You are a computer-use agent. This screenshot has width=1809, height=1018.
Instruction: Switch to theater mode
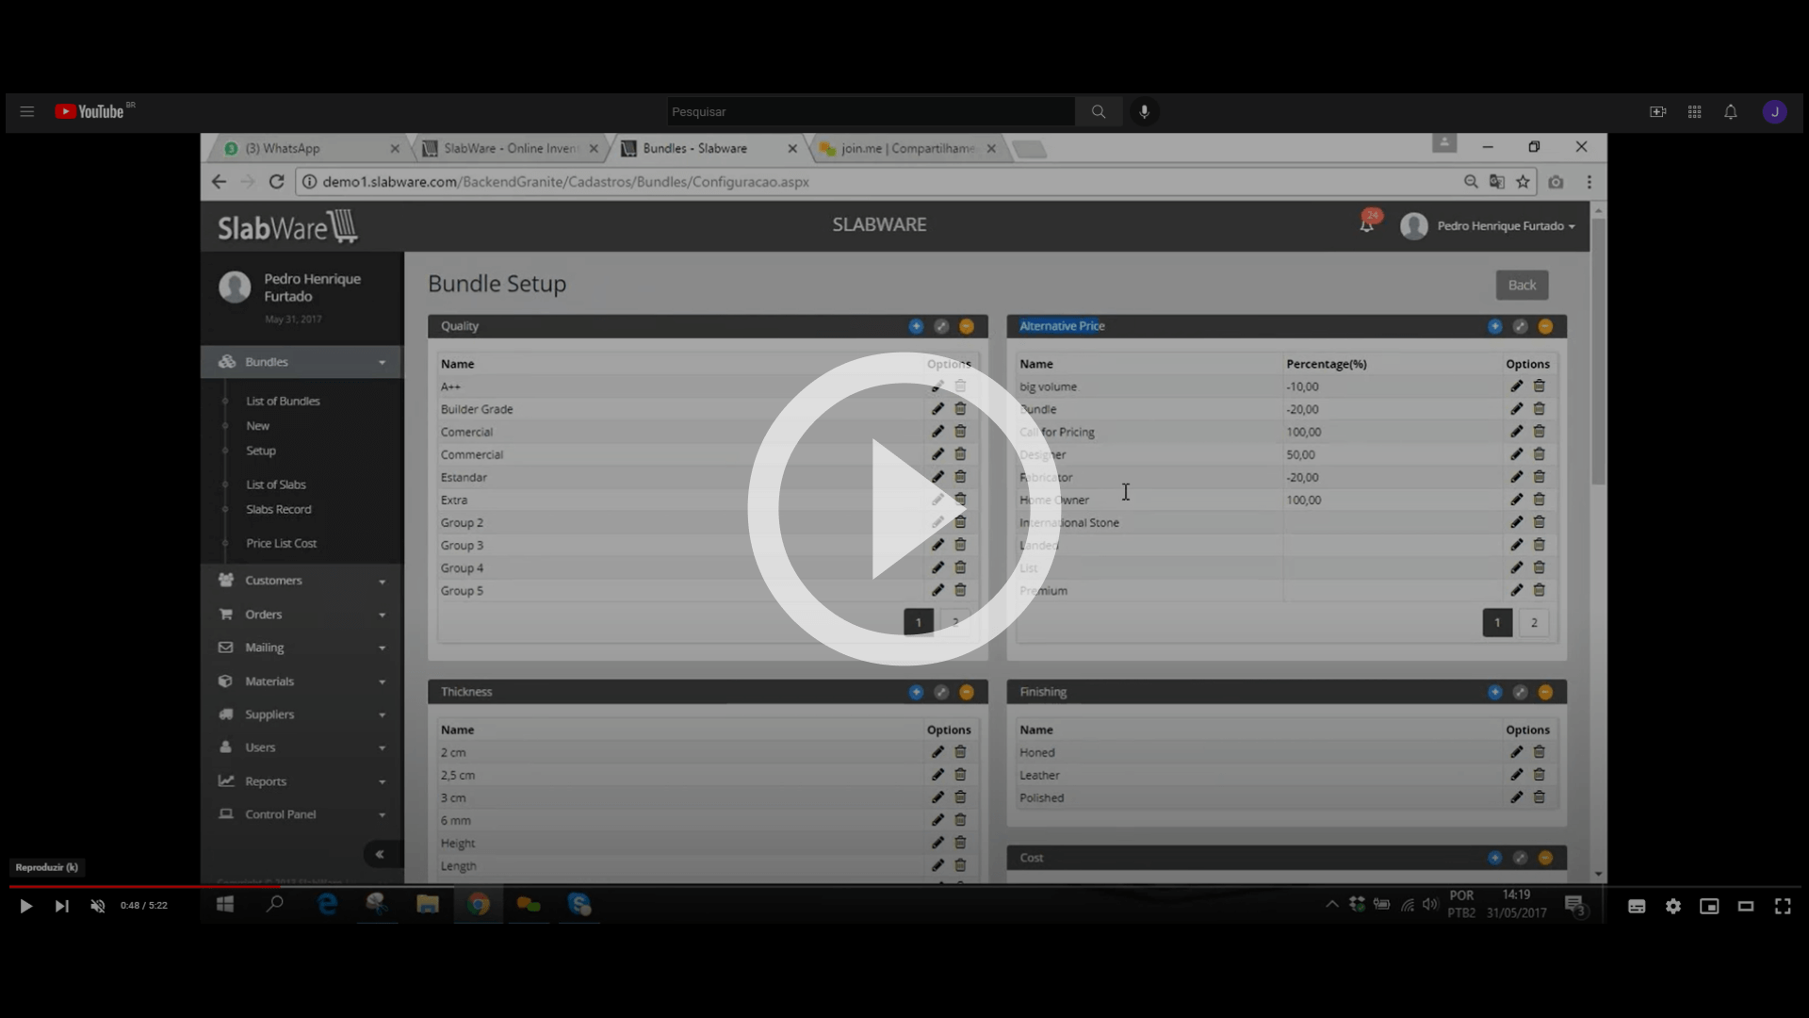point(1746,906)
